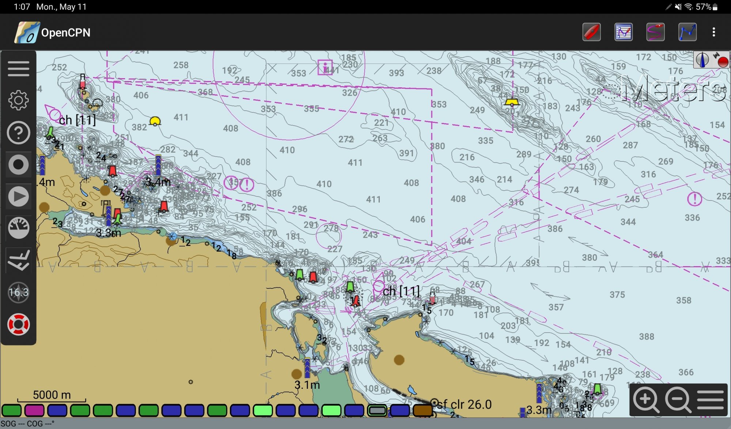
Task: Tap the north-up compass indicator
Action: click(702, 60)
